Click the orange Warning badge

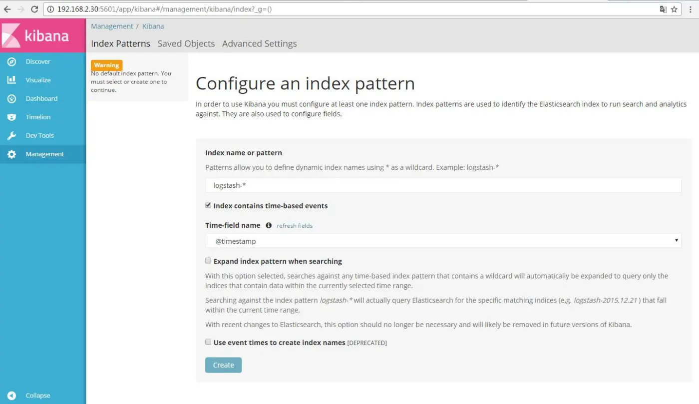[107, 65]
